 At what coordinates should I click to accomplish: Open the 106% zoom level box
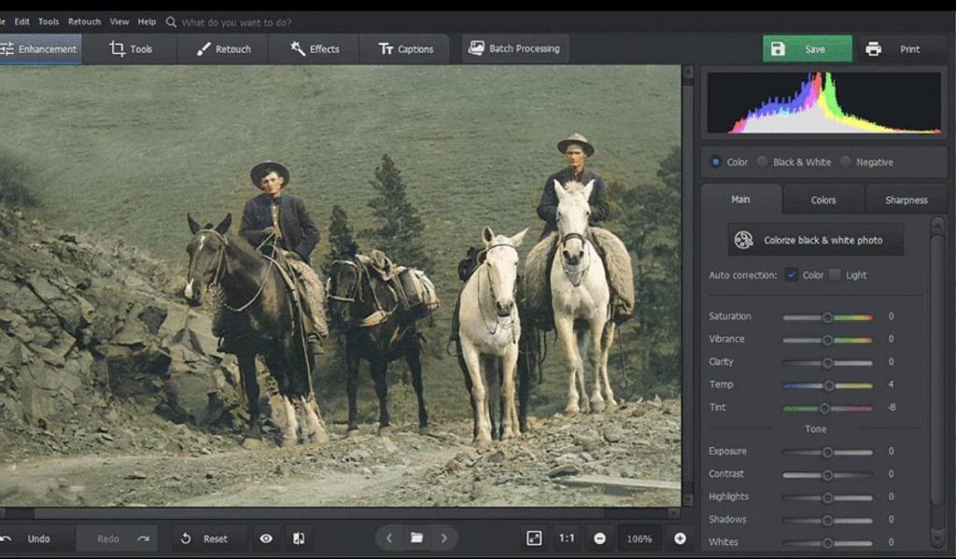point(640,538)
